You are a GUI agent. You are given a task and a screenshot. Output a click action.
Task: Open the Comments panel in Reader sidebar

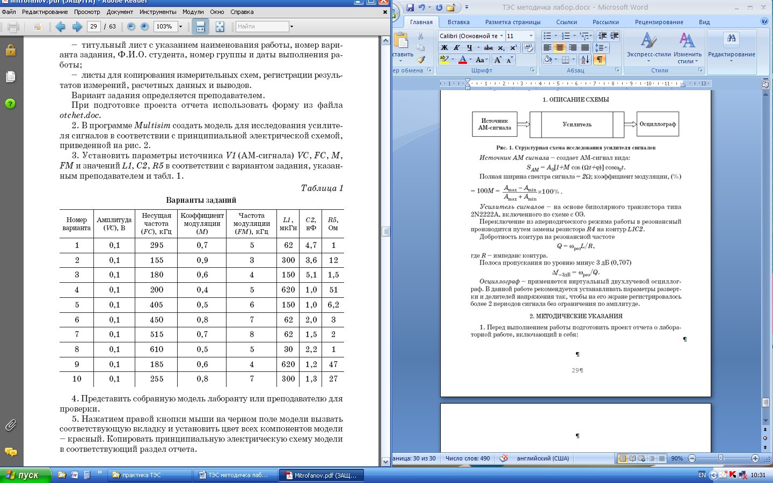tap(10, 452)
